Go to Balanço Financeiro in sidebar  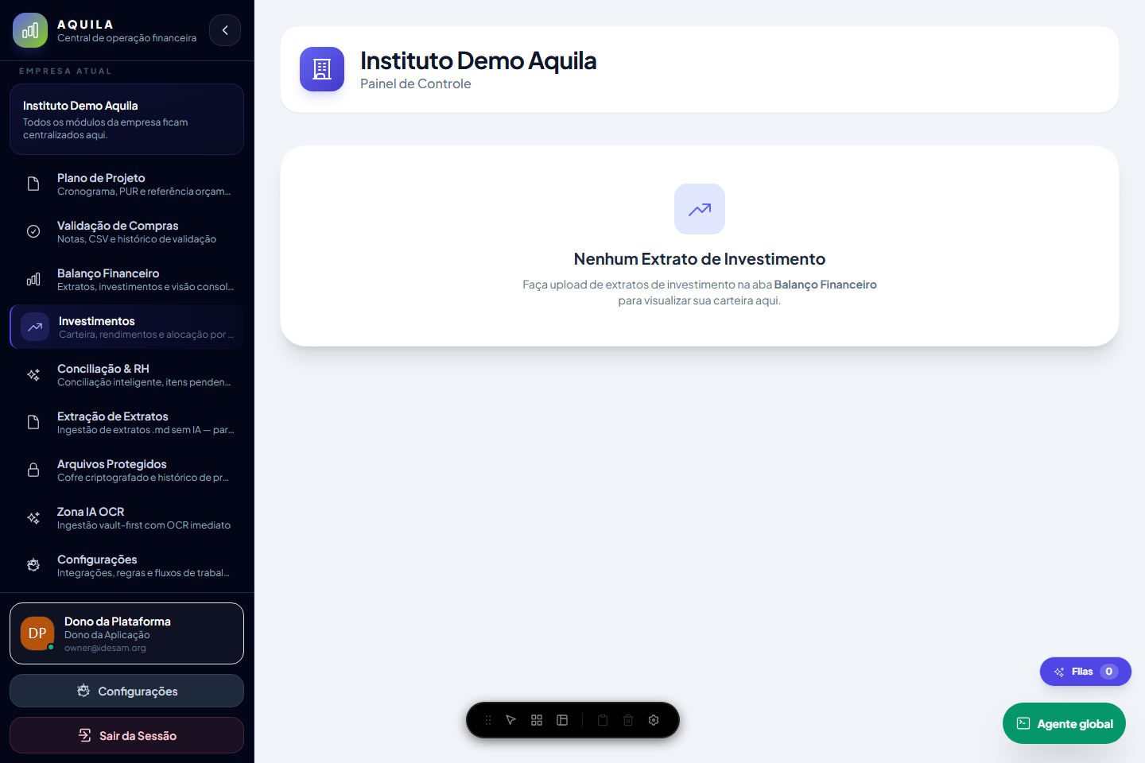126,280
